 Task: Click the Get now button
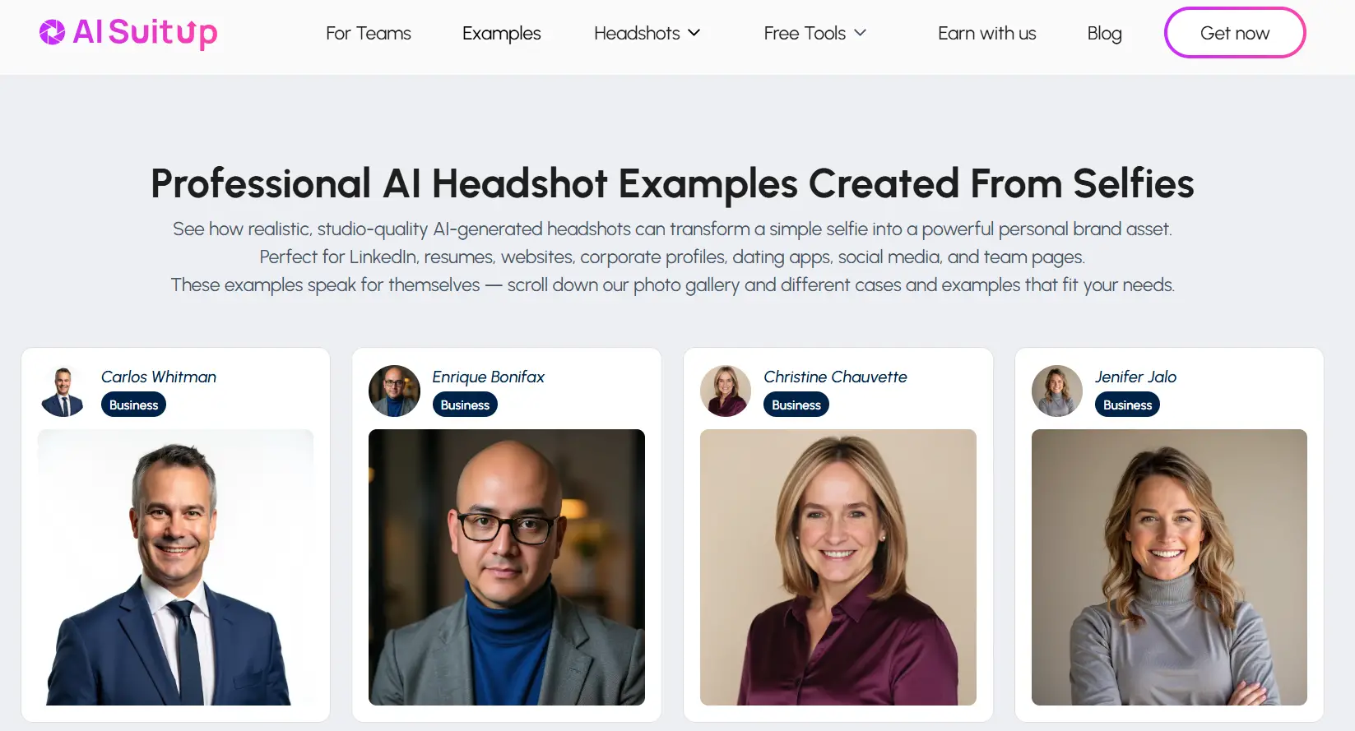pos(1235,33)
